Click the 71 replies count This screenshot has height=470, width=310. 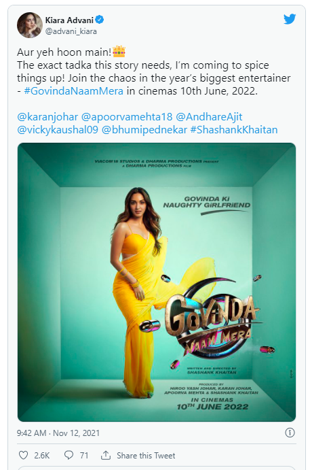(84, 456)
